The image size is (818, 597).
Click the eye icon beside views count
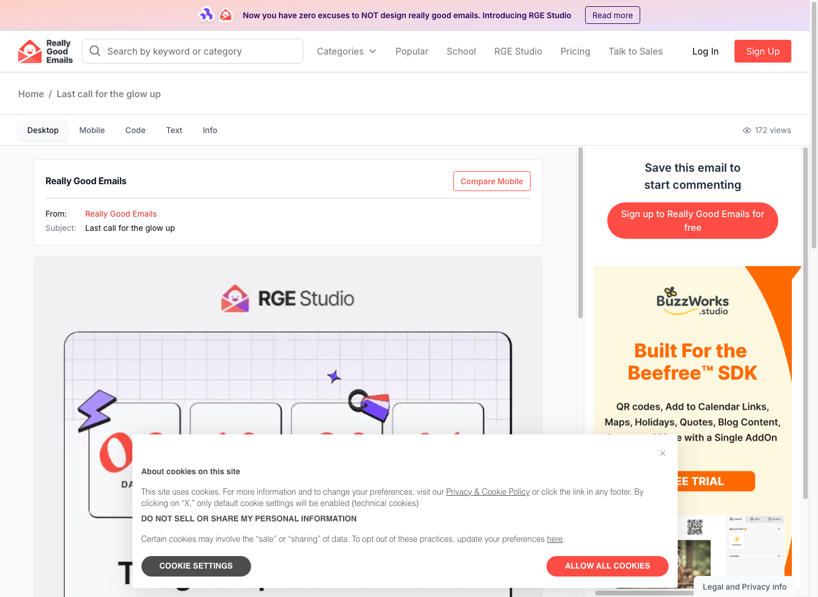coord(747,130)
